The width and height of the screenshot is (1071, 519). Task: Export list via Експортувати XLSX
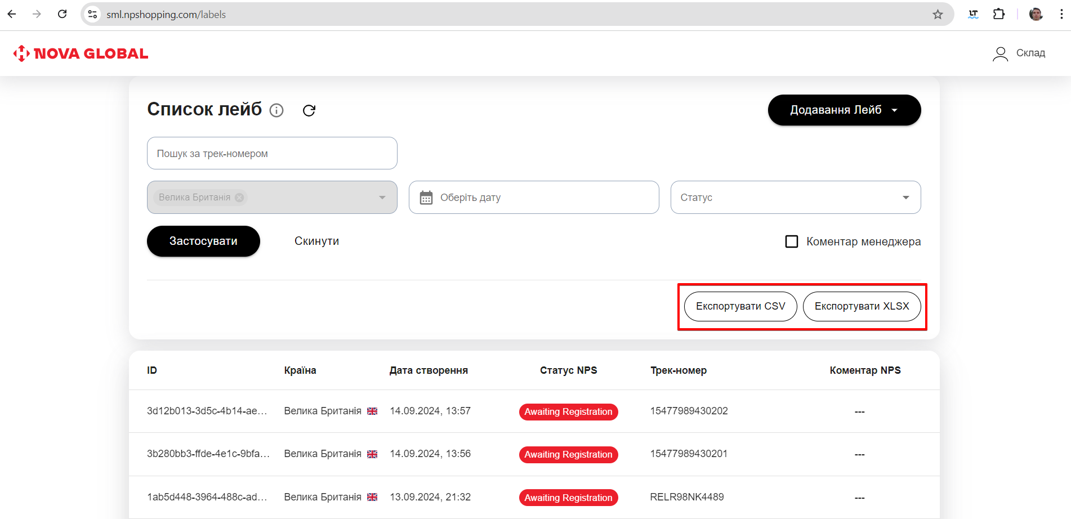pyautogui.click(x=862, y=306)
